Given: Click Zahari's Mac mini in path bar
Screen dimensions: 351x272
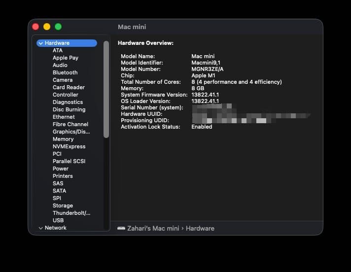Looking at the screenshot, I should click(153, 228).
